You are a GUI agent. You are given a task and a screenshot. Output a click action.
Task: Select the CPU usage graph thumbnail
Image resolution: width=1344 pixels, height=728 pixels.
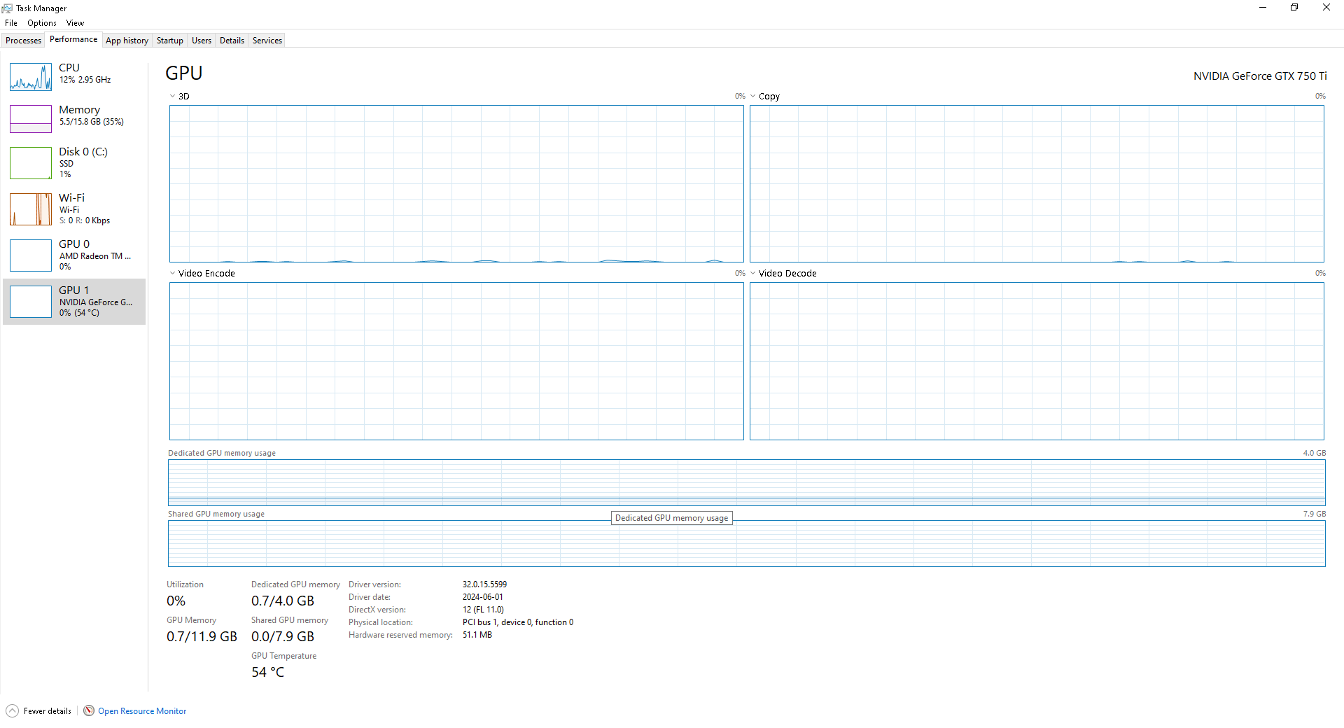[x=31, y=77]
